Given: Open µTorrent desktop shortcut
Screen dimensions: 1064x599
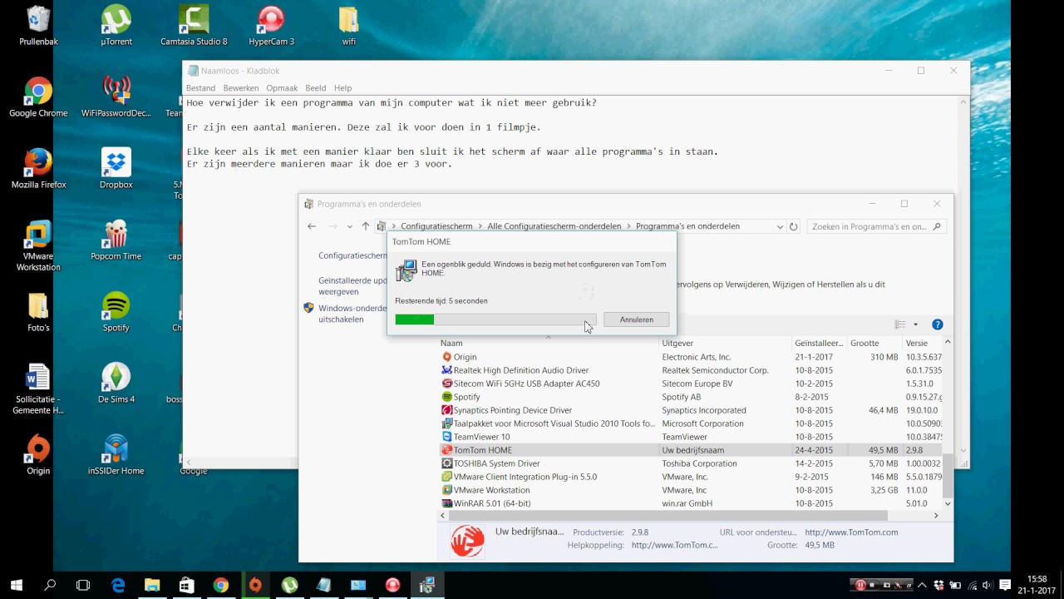Looking at the screenshot, I should [116, 25].
